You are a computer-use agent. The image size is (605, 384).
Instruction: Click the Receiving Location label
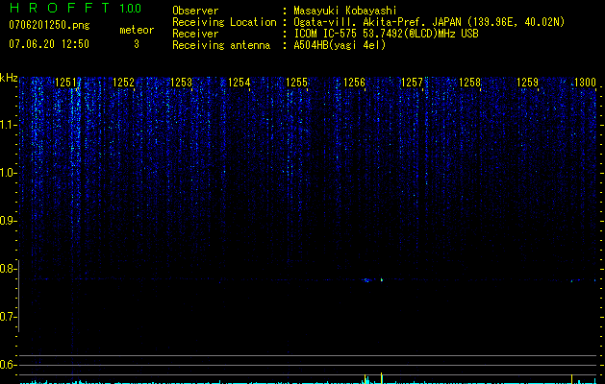tap(224, 22)
